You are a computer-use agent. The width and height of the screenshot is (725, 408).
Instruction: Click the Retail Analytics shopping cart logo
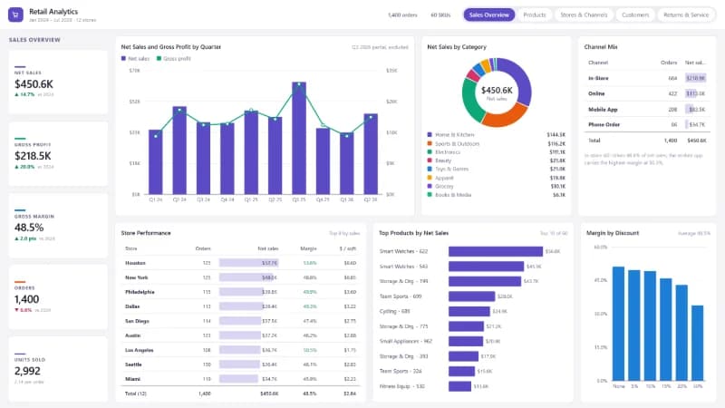coord(15,15)
